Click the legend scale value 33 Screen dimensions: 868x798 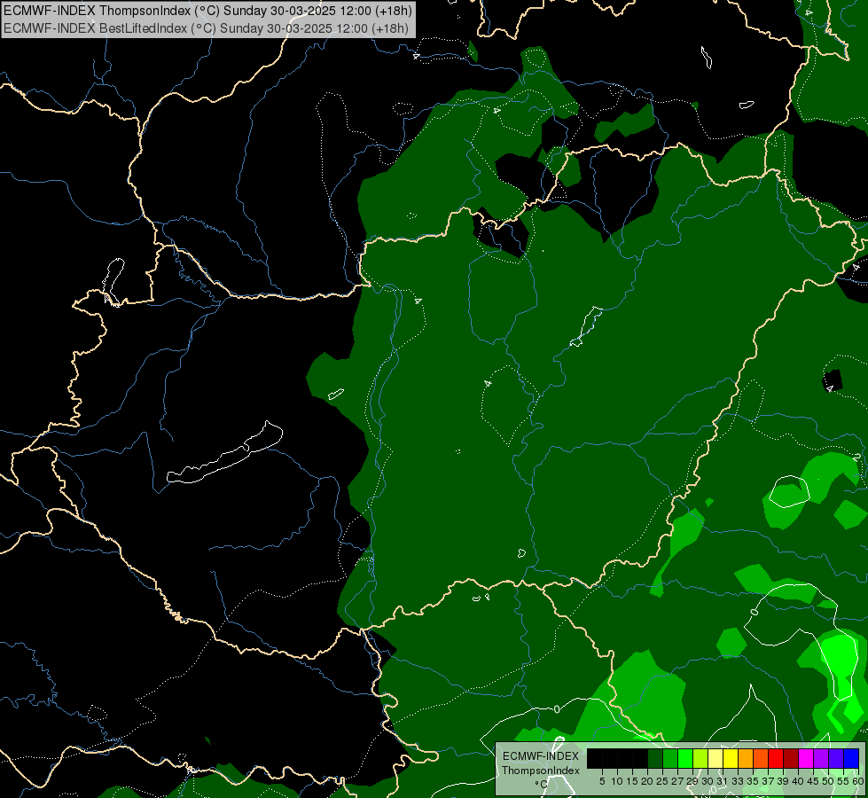(x=738, y=781)
